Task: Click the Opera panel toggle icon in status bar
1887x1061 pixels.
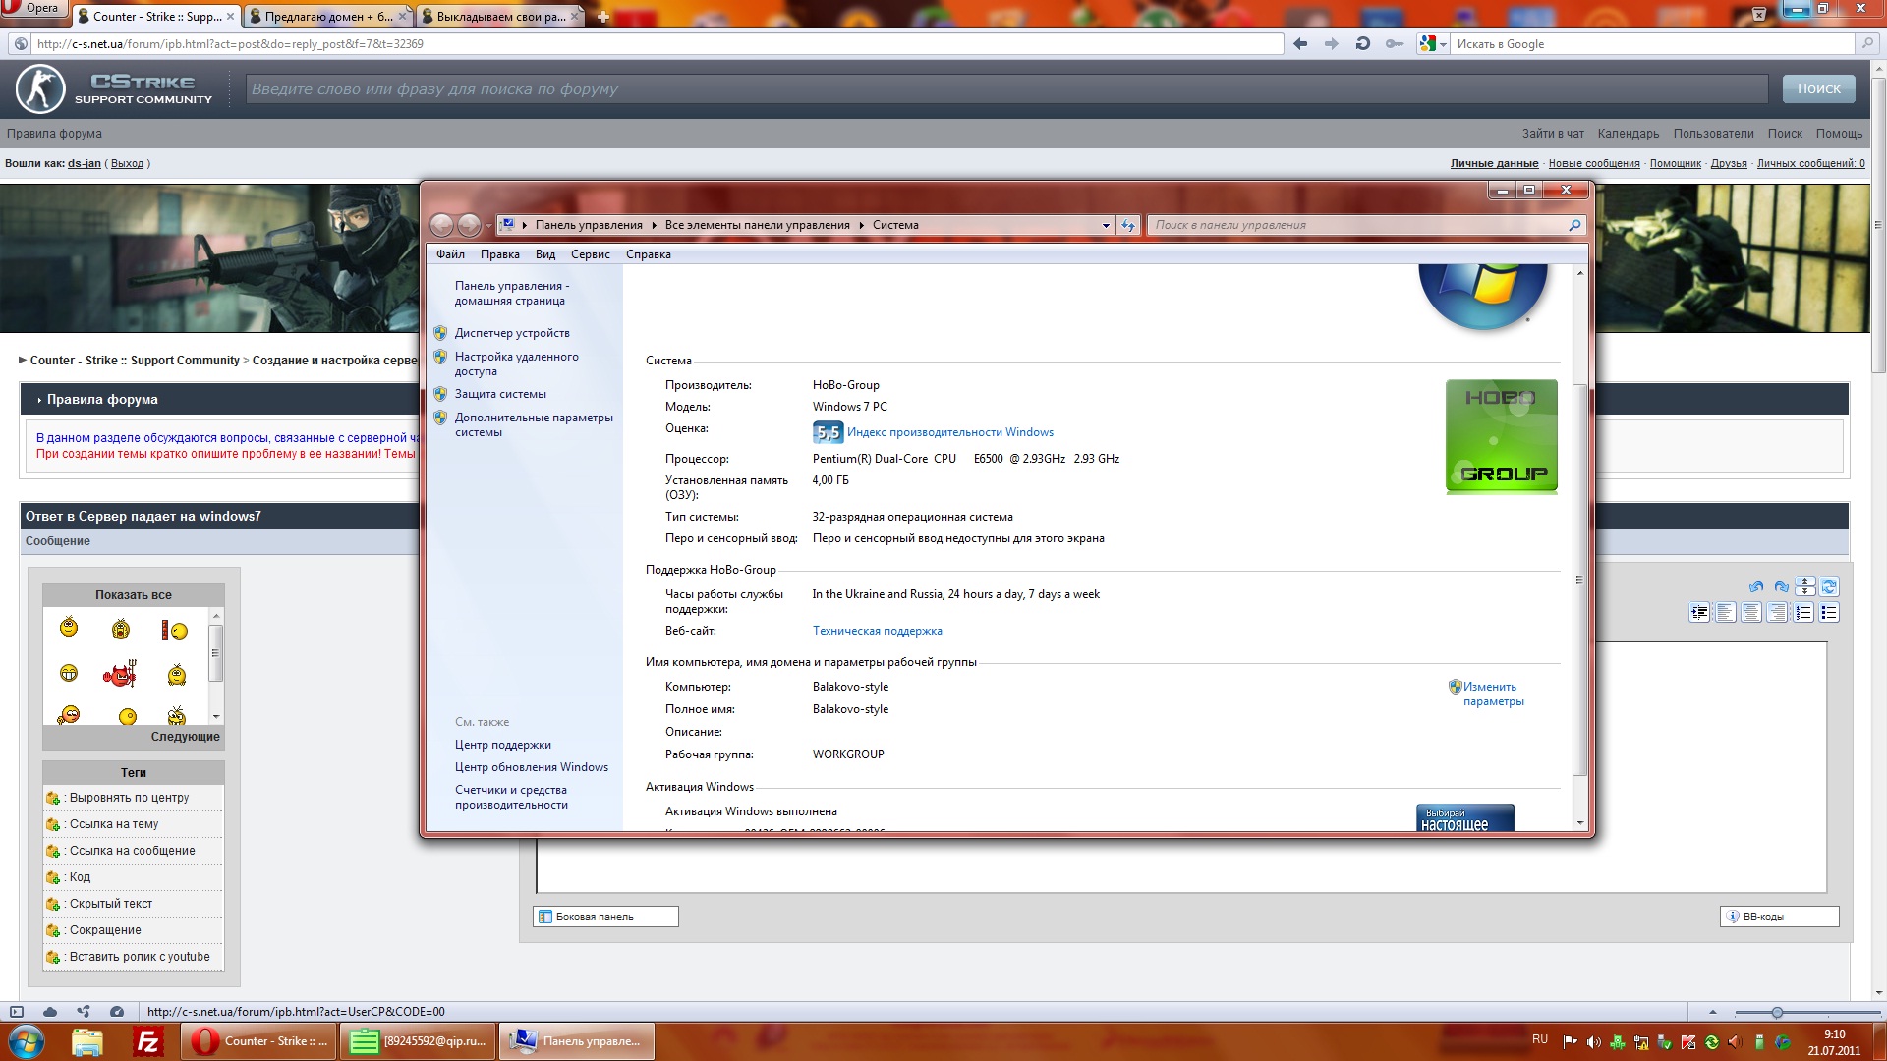Action: pos(17,1012)
